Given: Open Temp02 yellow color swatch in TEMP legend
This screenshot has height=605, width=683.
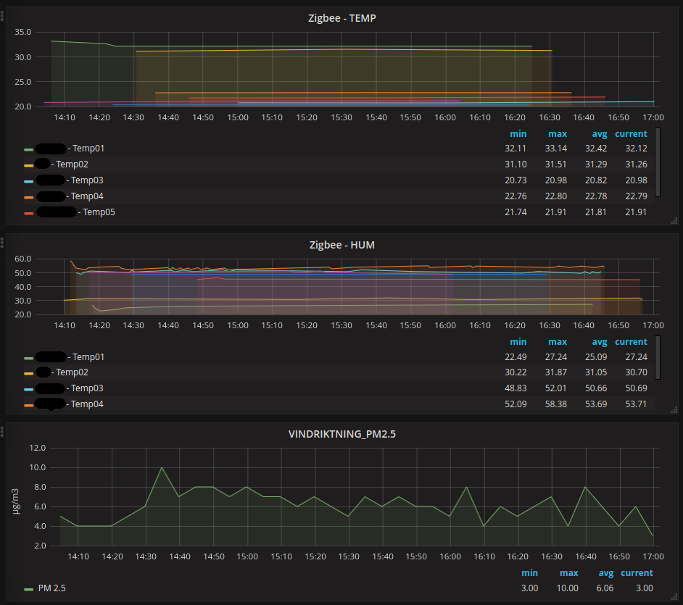Looking at the screenshot, I should tap(29, 165).
